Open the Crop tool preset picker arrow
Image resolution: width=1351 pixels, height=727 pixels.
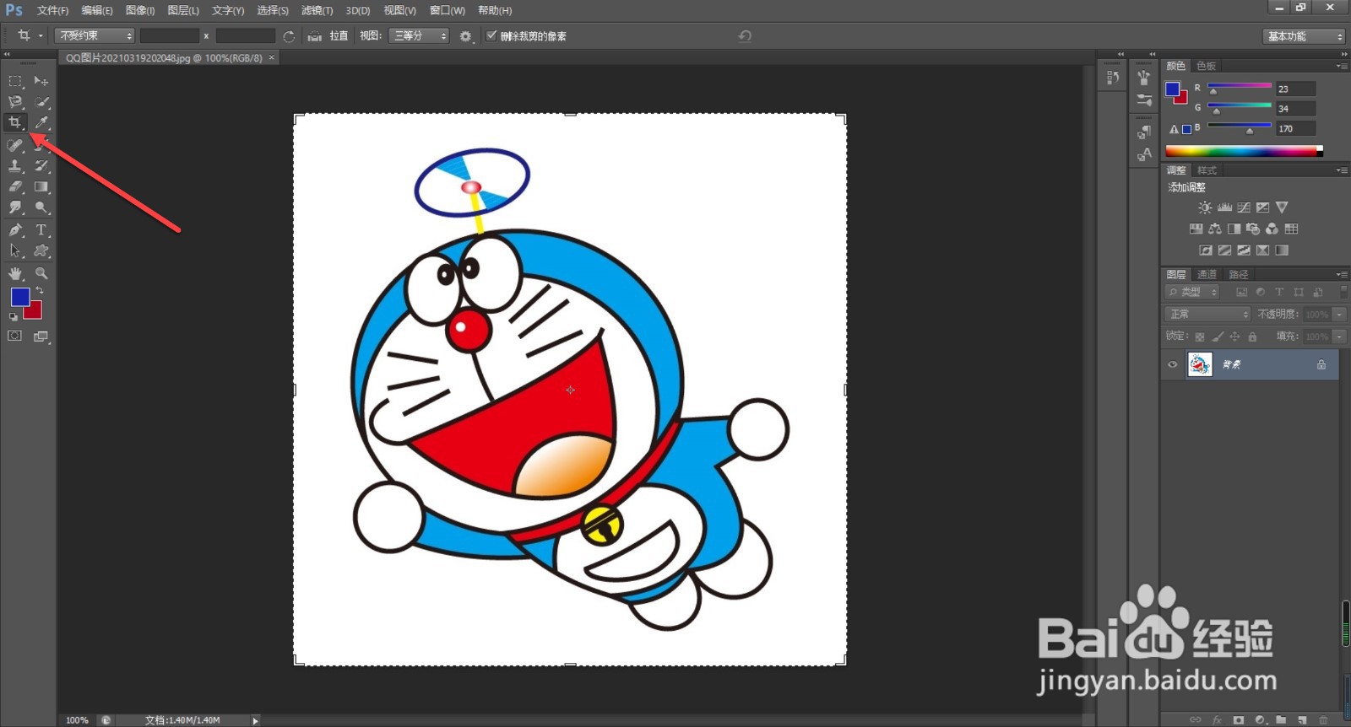click(40, 35)
